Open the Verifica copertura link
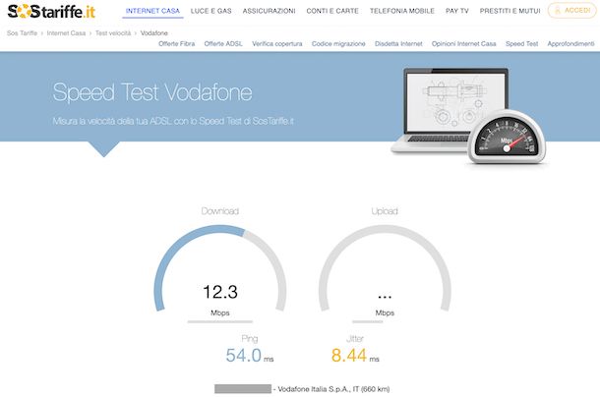The image size is (600, 397). click(277, 44)
